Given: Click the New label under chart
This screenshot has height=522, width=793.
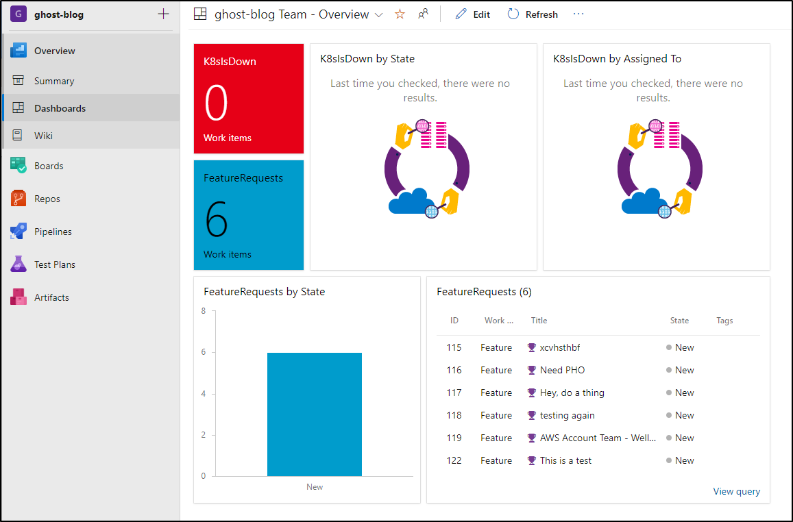Looking at the screenshot, I should coord(315,487).
